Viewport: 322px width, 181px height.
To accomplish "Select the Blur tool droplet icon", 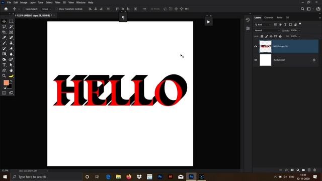I will 11,54.
